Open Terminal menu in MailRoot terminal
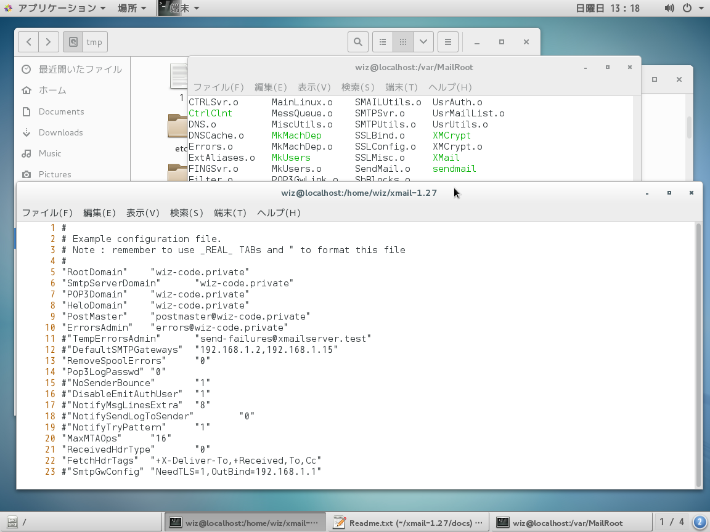This screenshot has width=710, height=532. tap(401, 87)
